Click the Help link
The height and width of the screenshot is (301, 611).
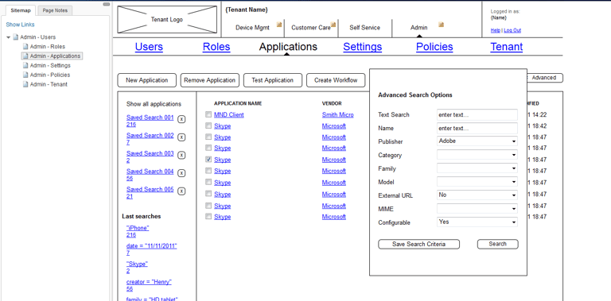496,30
